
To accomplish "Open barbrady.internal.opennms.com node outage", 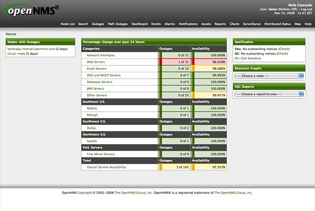I will point(31,49).
